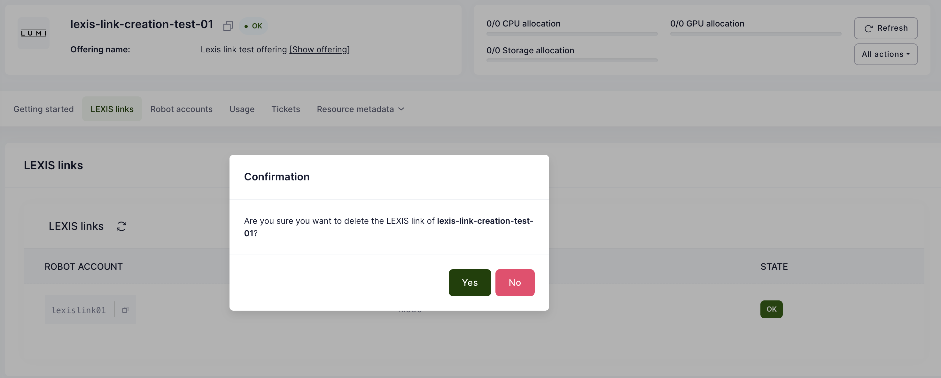This screenshot has height=378, width=941.
Task: Expand the Resource metadata menu
Action: [x=360, y=109]
